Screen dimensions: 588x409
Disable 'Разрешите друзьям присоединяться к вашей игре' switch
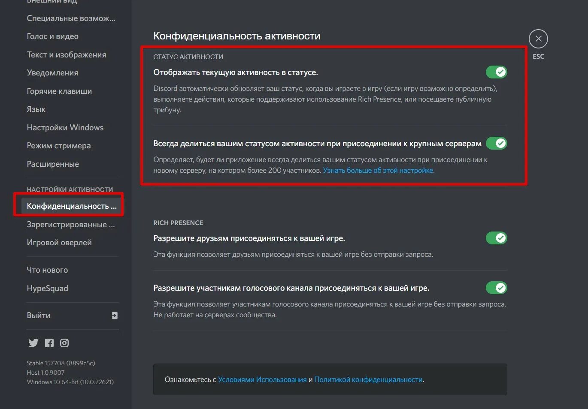[497, 238]
